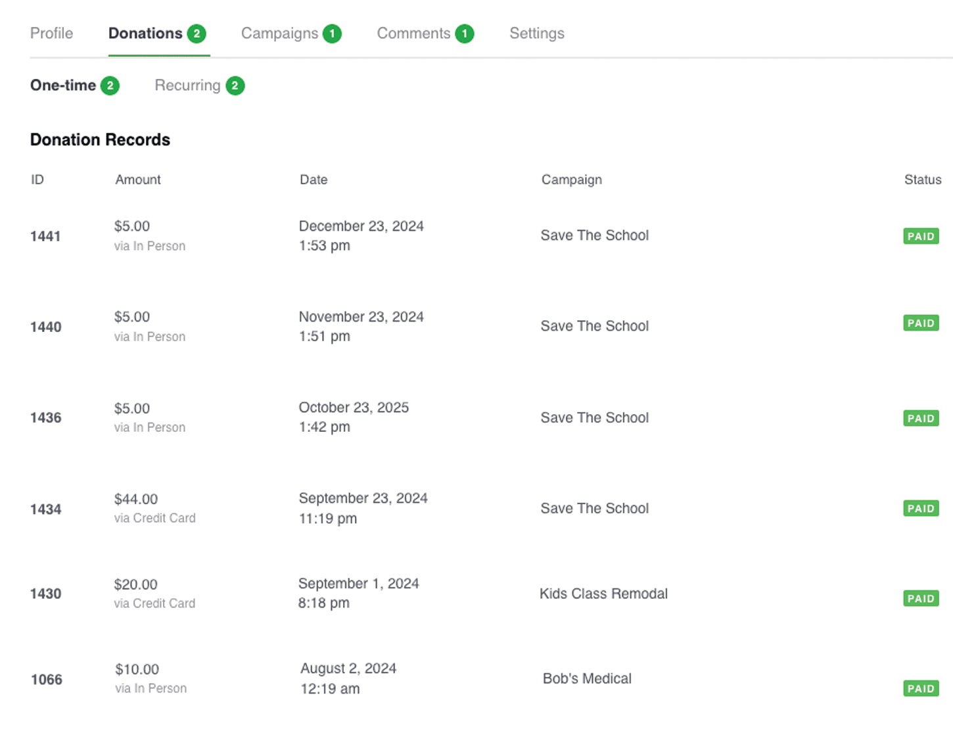This screenshot has width=953, height=733.
Task: Click the Recurring count badge
Action: (235, 85)
